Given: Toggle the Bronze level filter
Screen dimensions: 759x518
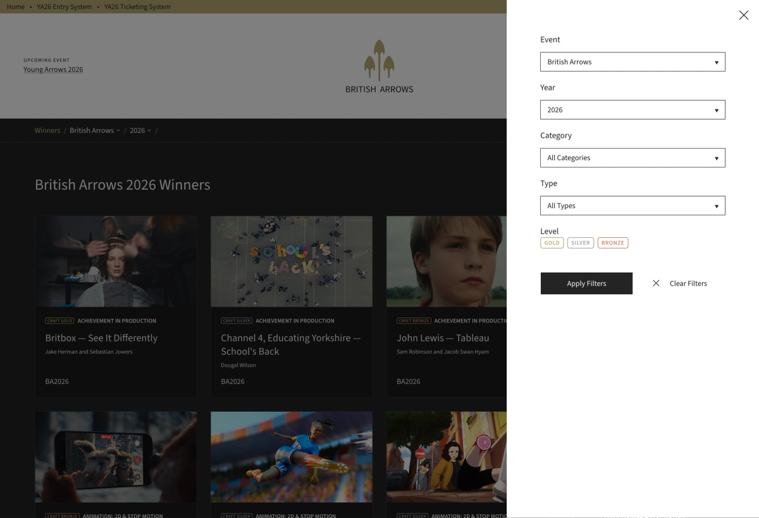Looking at the screenshot, I should coord(613,243).
